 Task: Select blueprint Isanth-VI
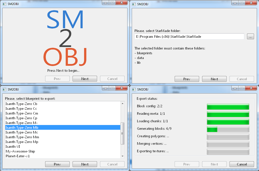click(63, 146)
